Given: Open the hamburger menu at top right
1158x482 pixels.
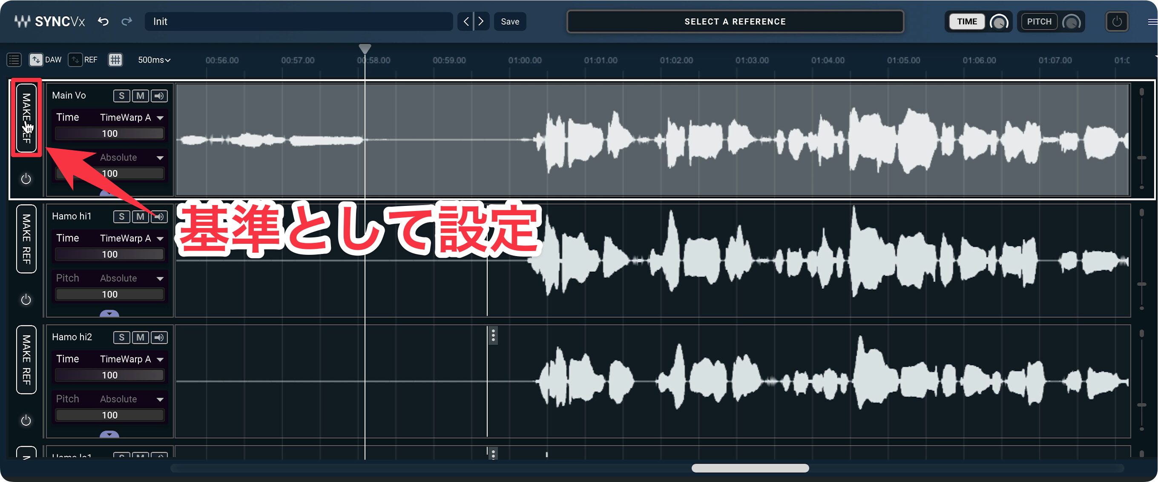Looking at the screenshot, I should 1152,22.
